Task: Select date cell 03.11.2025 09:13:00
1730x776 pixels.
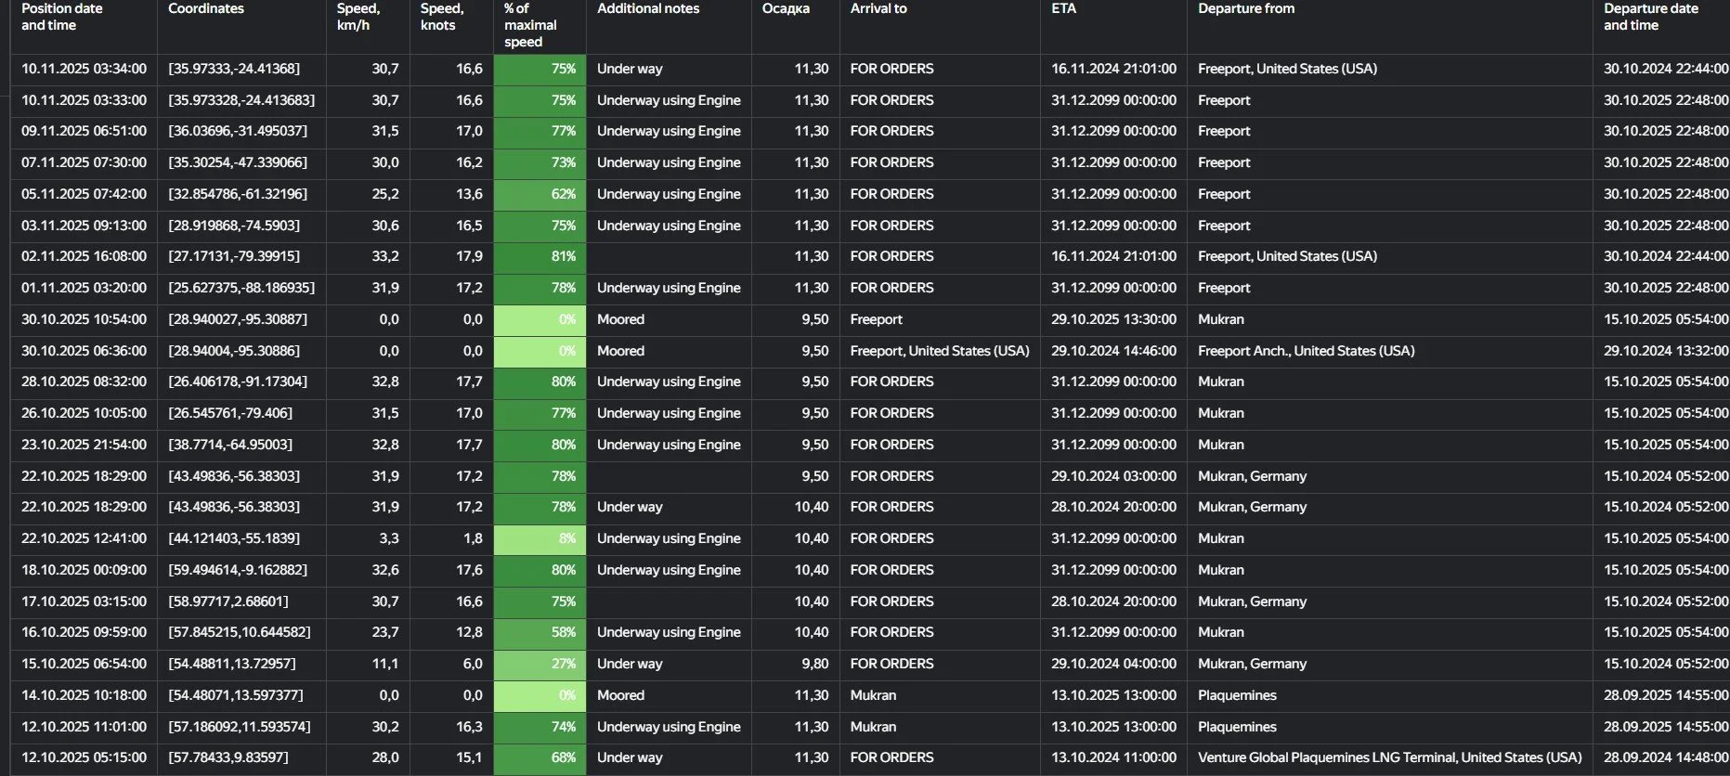Action: coord(84,226)
